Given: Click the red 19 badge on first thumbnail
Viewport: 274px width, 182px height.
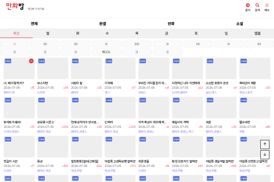Looking at the screenshot, I should 31,61.
